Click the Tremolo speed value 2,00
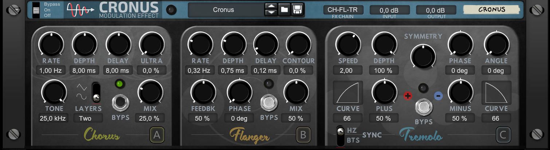 347,71
